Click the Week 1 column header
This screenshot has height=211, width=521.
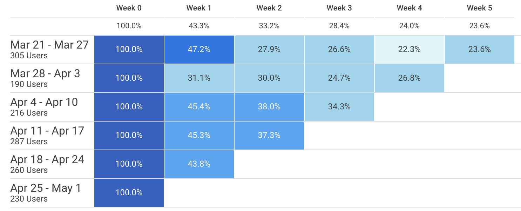click(x=199, y=8)
